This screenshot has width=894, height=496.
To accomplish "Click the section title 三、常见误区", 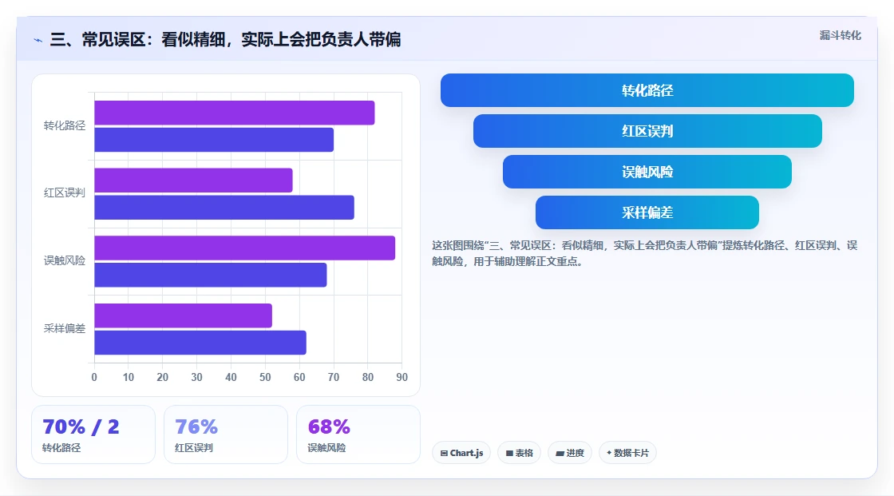I will tap(225, 39).
